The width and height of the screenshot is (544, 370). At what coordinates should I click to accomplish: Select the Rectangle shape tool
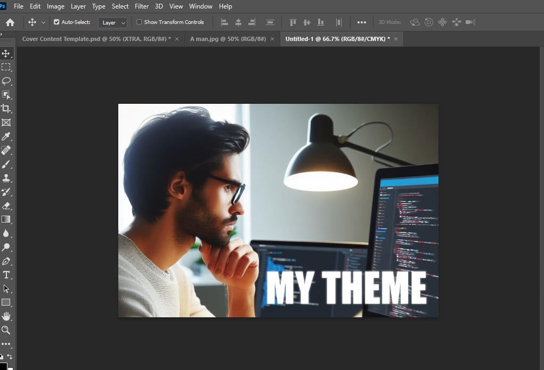coord(6,302)
